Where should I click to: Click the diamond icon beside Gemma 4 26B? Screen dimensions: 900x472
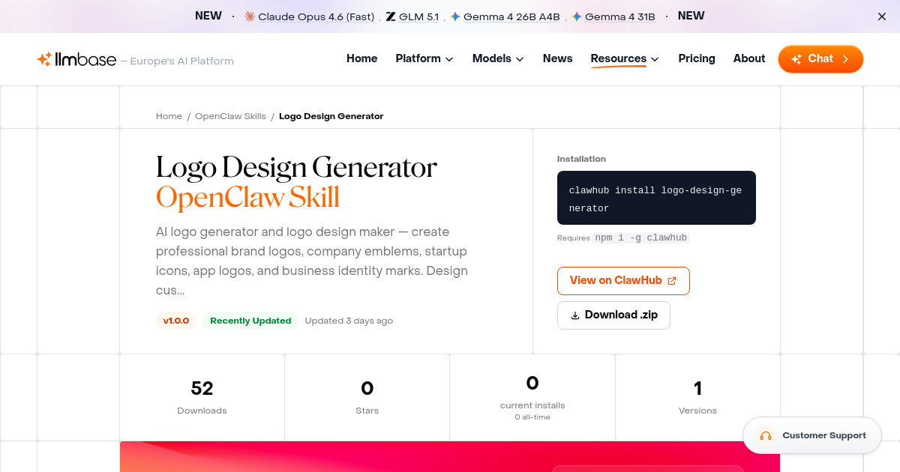coord(453,16)
